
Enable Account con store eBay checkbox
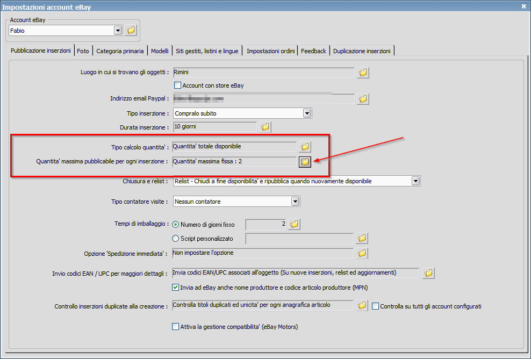(177, 85)
